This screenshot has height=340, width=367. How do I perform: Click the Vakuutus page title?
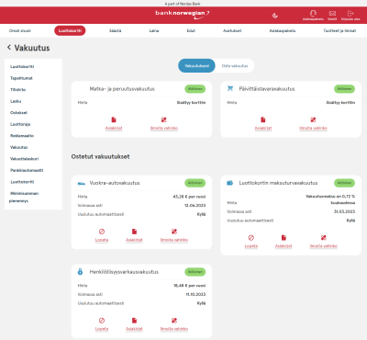[x=32, y=48]
